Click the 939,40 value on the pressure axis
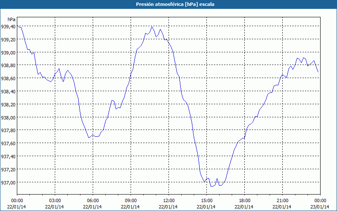 tap(8, 27)
